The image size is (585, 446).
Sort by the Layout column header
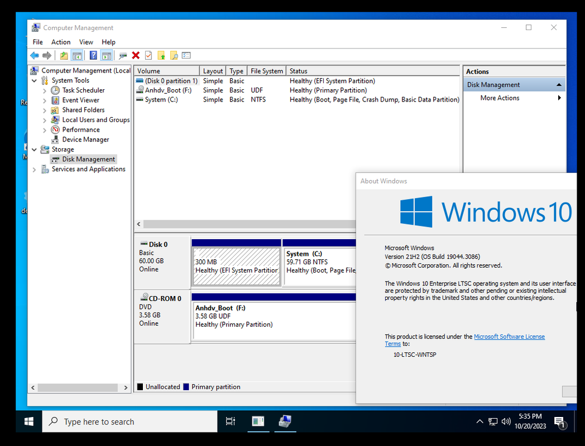(x=213, y=71)
